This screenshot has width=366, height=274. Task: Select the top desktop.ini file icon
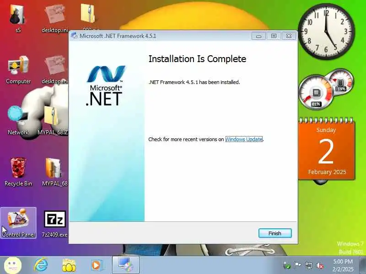click(55, 19)
